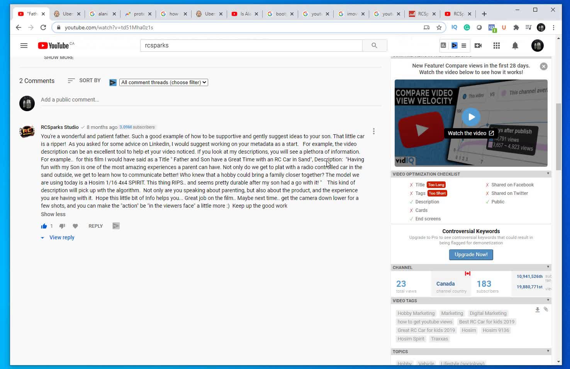Open the YouTube apps grid
The width and height of the screenshot is (570, 369).
[x=497, y=46]
